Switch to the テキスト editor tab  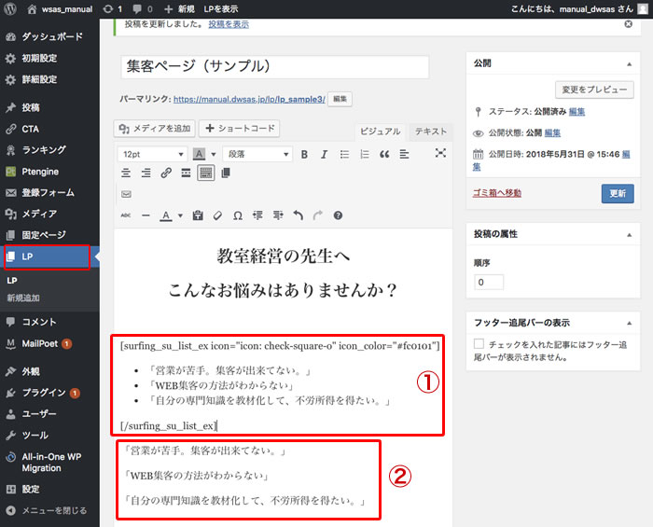(x=431, y=132)
